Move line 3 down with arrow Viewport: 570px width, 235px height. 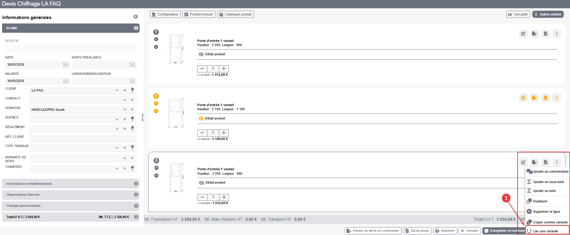pos(156,176)
